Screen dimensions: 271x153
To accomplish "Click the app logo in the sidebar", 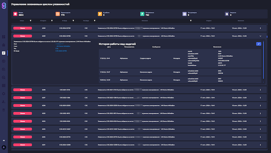I will pyautogui.click(x=4, y=5).
